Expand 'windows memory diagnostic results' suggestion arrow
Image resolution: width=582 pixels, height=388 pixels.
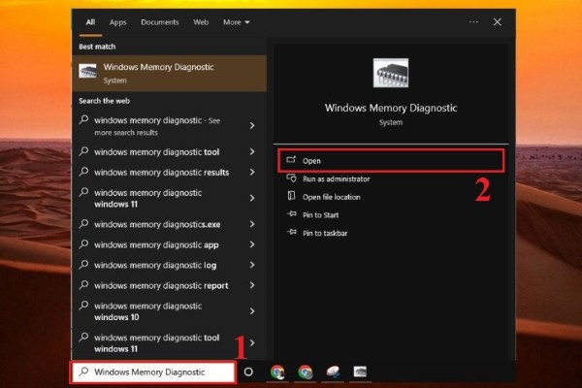coord(252,173)
